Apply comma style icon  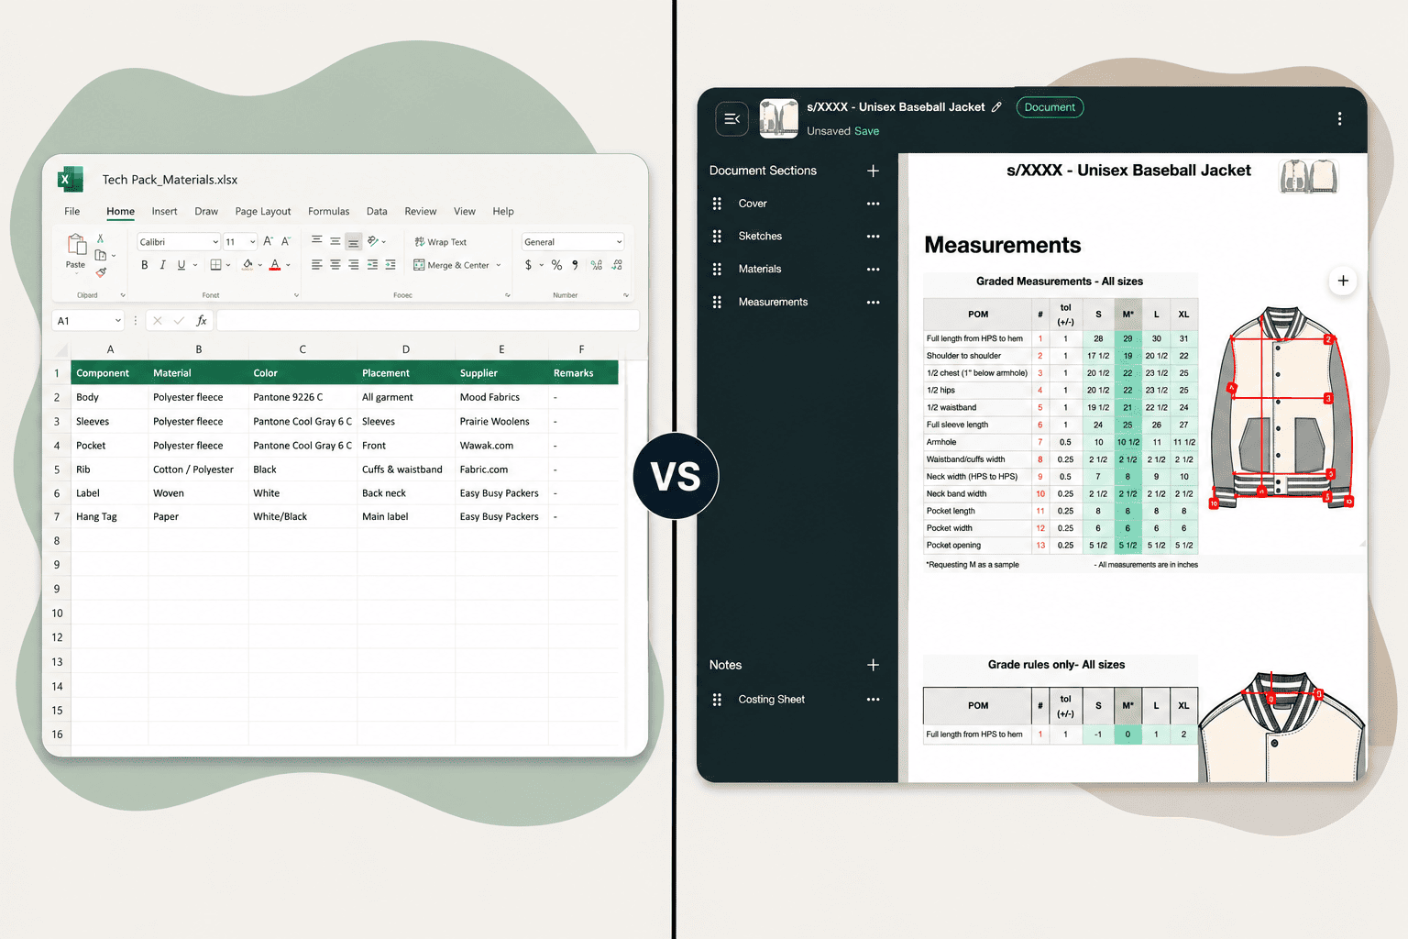tap(575, 265)
